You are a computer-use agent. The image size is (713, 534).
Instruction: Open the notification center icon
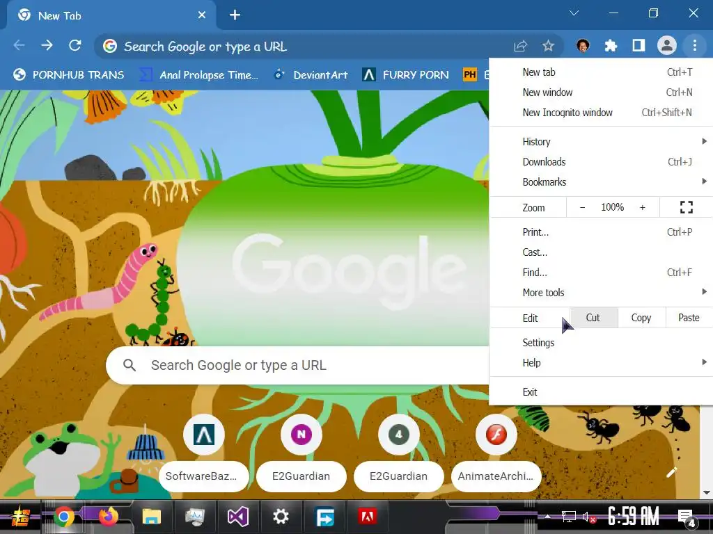(x=686, y=517)
